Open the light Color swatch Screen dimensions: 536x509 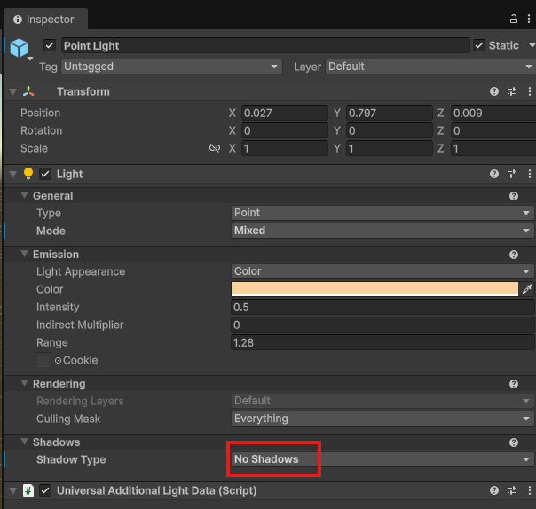(x=374, y=289)
